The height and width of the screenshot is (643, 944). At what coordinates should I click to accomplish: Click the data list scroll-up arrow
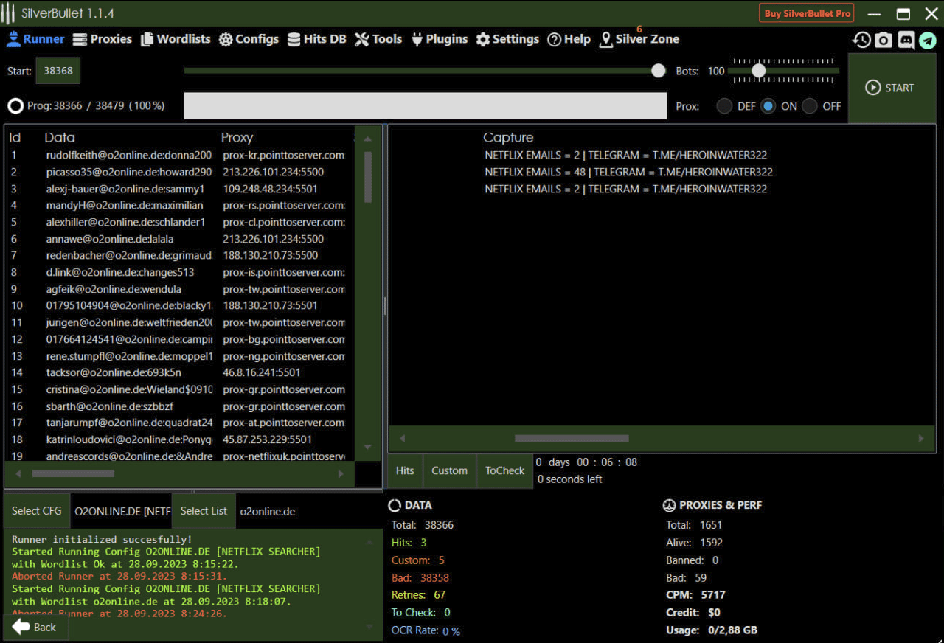click(368, 139)
